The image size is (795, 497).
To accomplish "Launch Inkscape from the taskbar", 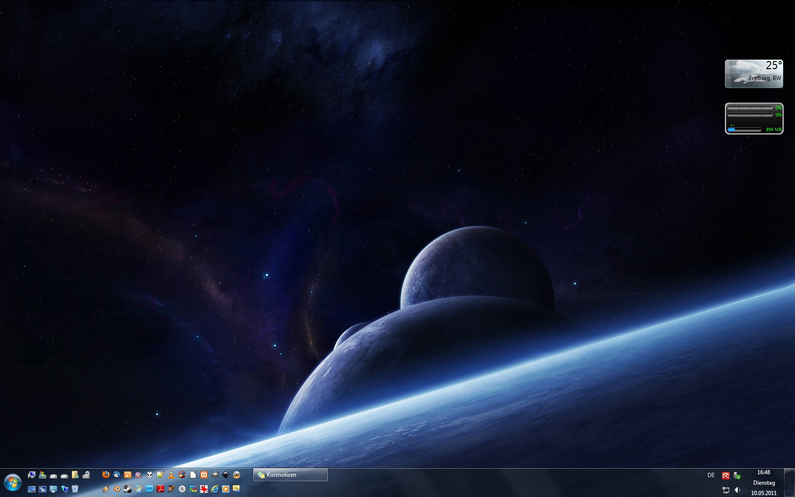I will (x=226, y=475).
